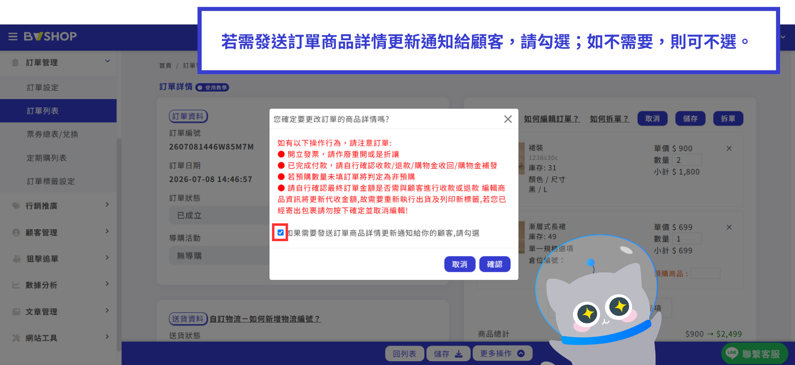795x365 pixels.
Task: Open 訂單標籤設定 in the sidebar
Action: tap(58, 181)
